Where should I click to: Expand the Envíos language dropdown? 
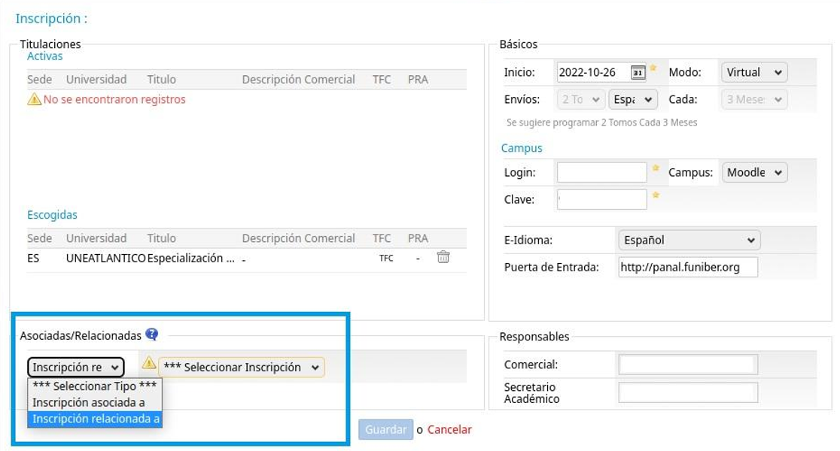point(634,99)
